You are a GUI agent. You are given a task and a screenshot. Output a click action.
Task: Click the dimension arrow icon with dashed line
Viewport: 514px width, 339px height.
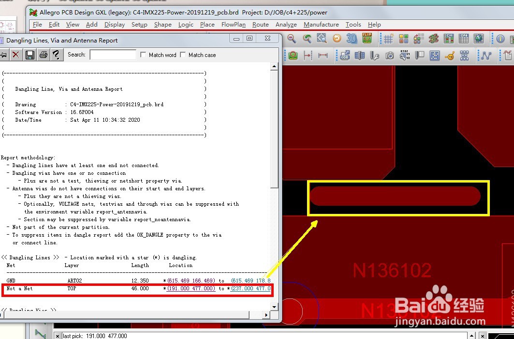pos(308,56)
